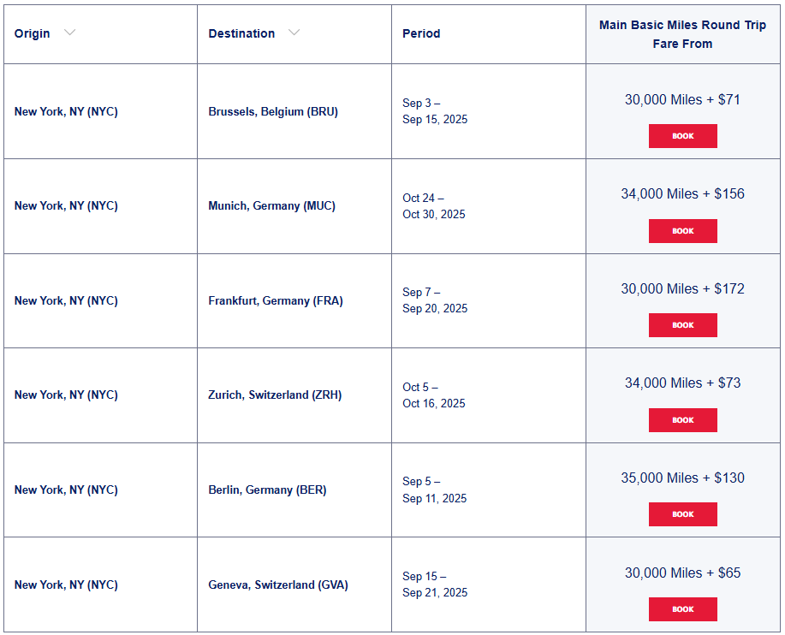Book the Munich flight for 34,000 Miles + $156

coord(682,231)
